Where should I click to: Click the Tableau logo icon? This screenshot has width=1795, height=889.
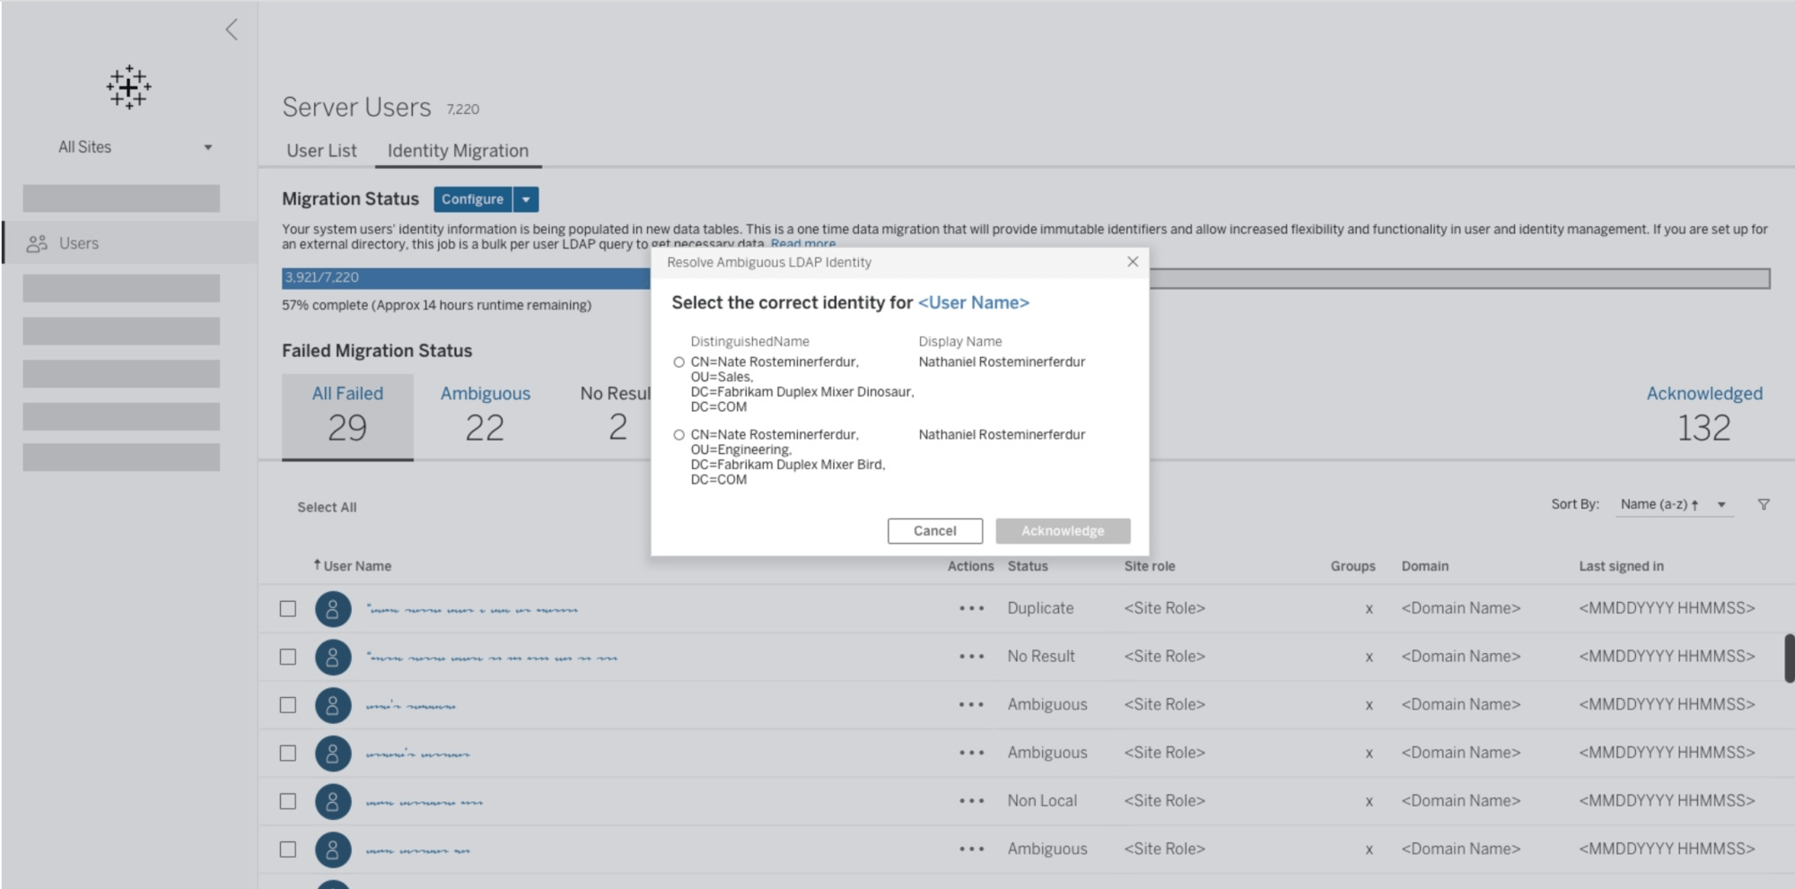[128, 87]
